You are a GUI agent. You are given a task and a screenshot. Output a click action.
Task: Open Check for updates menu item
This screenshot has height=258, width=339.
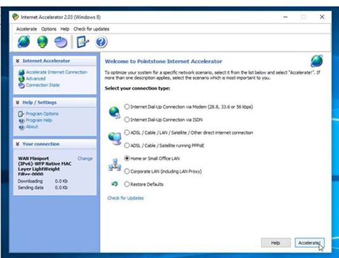coord(91,29)
